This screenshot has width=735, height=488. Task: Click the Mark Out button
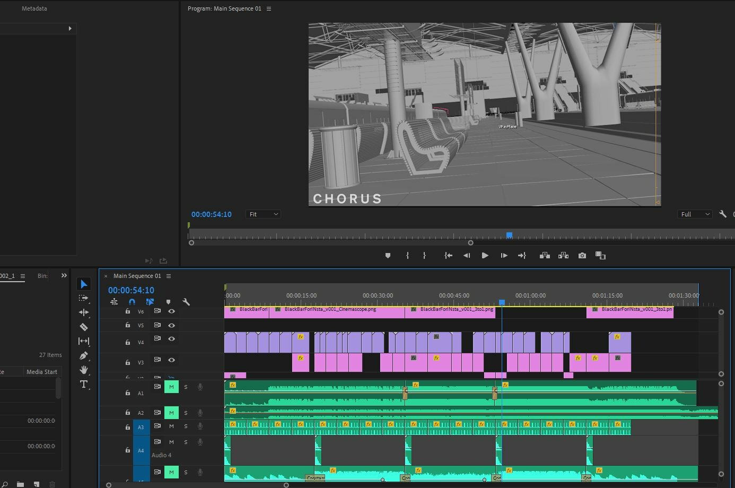(424, 256)
